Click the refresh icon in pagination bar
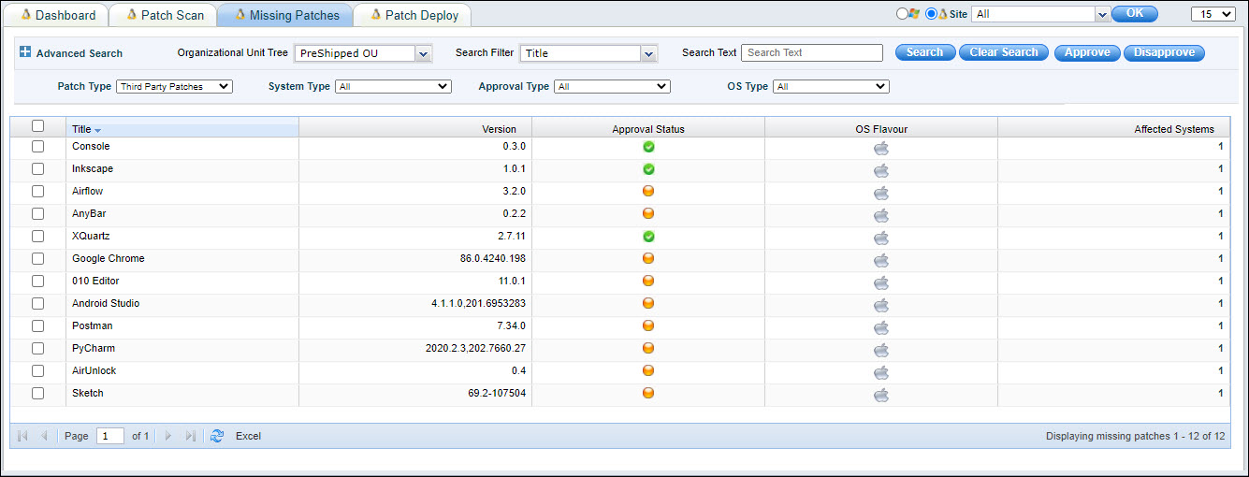Image resolution: width=1249 pixels, height=477 pixels. (x=217, y=436)
